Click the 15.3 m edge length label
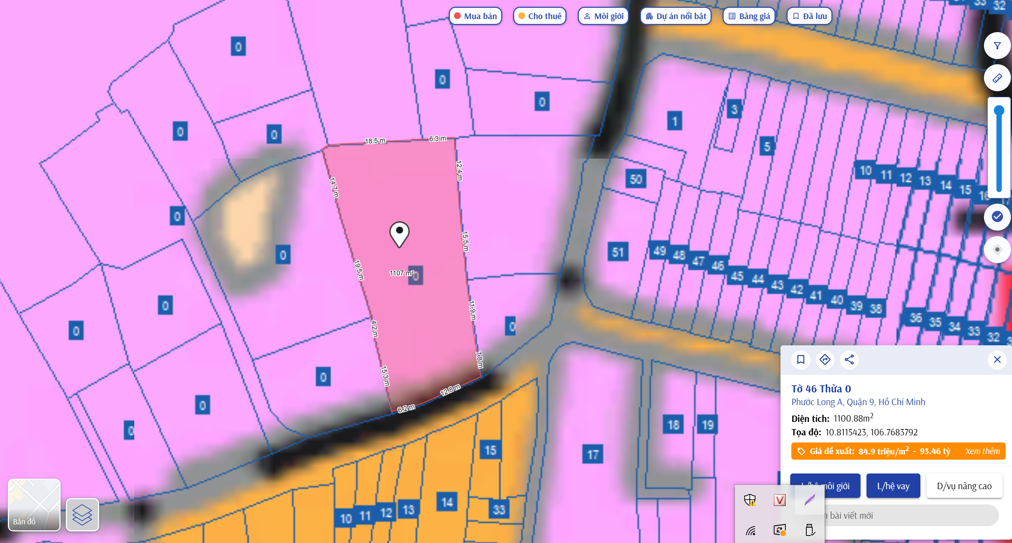Screen dimensions: 1012x543 click(x=385, y=376)
